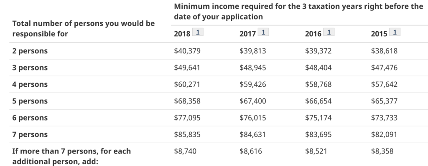The height and width of the screenshot is (166, 428).
Task: Click the 2015 column header
Action: (x=379, y=34)
